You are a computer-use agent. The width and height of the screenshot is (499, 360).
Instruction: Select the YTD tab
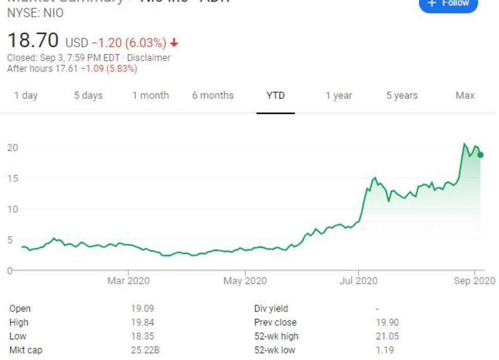(x=276, y=95)
